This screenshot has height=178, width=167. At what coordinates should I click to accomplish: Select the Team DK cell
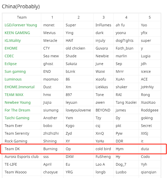[22, 149]
